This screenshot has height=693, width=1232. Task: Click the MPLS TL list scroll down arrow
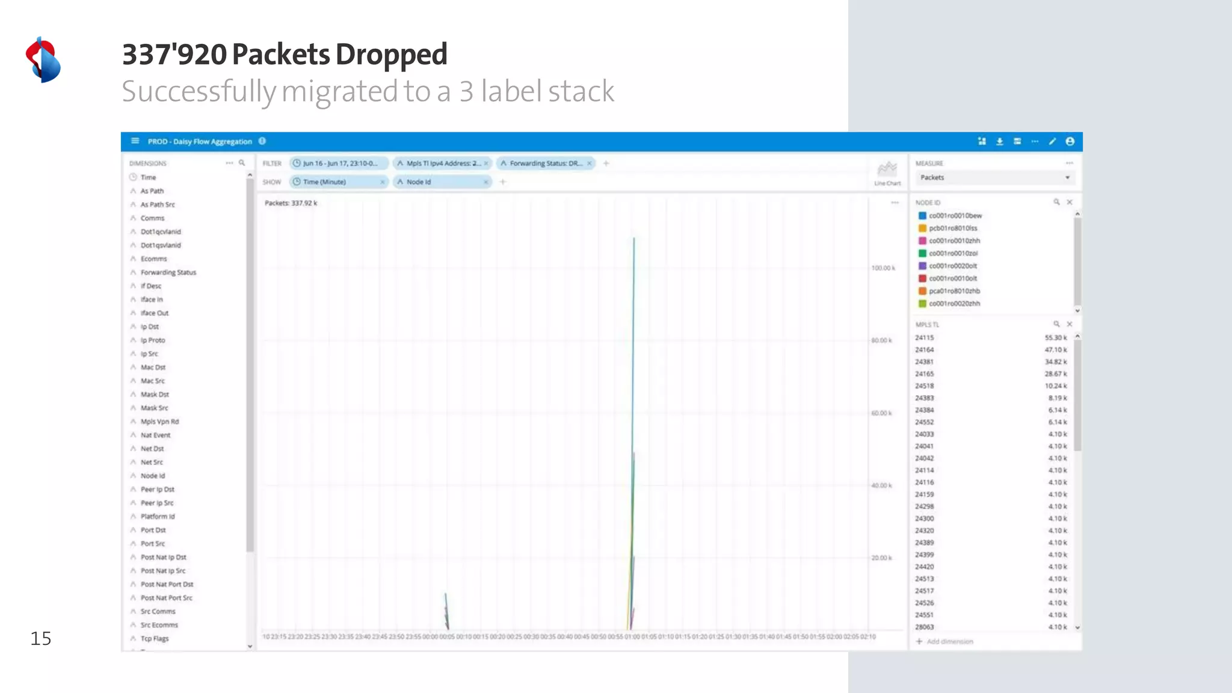[1077, 627]
